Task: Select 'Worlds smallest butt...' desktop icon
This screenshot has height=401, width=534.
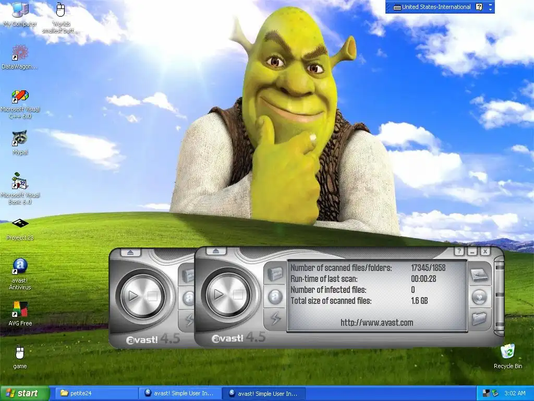Action: coord(60,17)
